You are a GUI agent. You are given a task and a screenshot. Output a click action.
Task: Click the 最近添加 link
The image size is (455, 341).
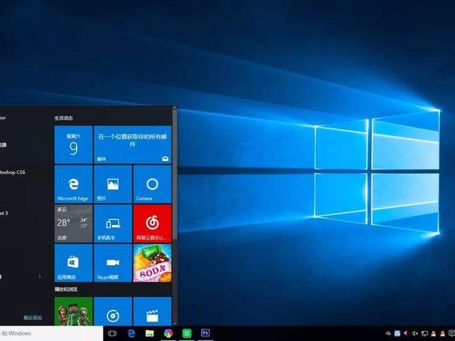pos(32,318)
